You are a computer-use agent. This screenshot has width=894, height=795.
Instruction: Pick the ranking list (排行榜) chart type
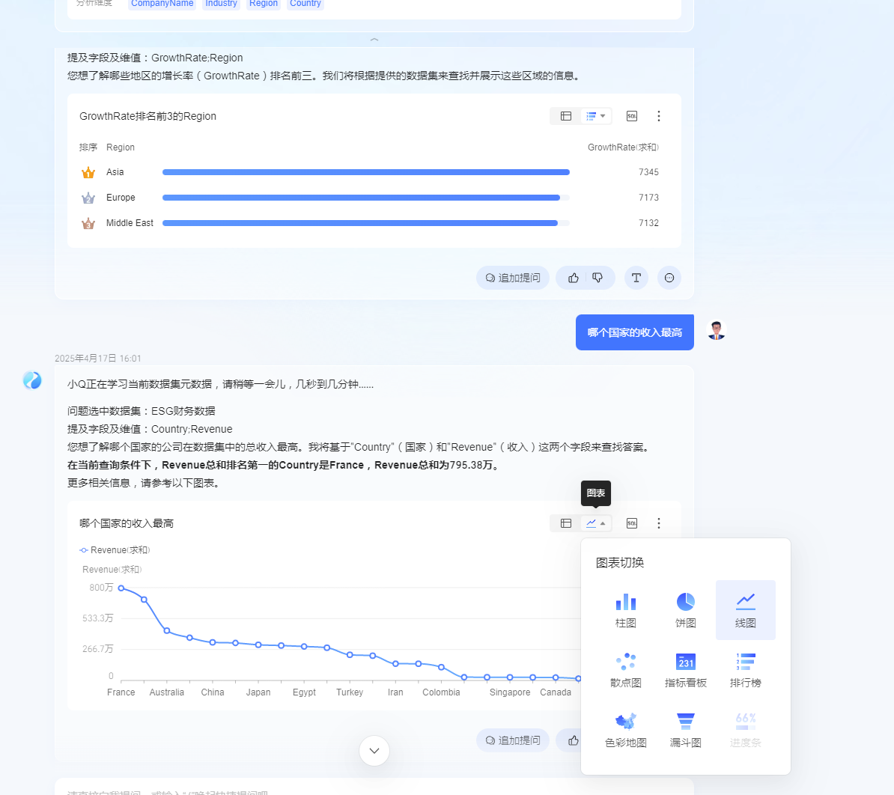point(745,670)
